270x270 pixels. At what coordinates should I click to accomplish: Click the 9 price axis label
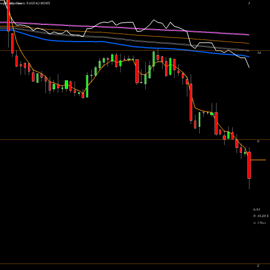258,141
